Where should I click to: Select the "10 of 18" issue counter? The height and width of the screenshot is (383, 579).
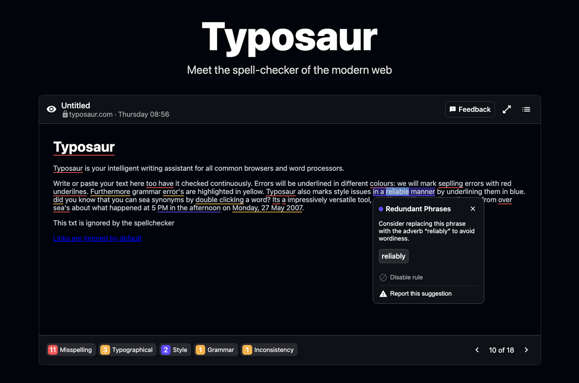[502, 350]
